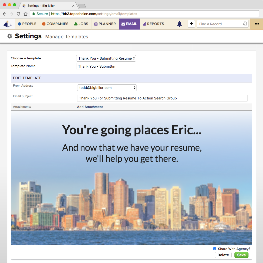Click the browser back arrow

pyautogui.click(x=5, y=14)
